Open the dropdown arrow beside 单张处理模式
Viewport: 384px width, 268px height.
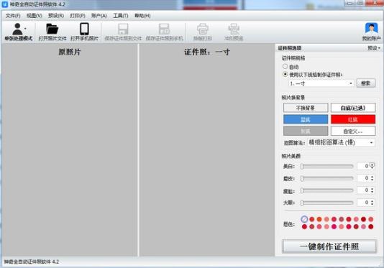coord(25,29)
